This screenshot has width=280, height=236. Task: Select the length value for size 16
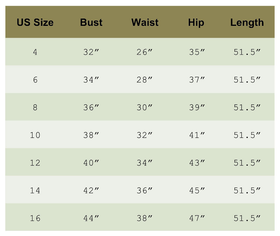[247, 218]
